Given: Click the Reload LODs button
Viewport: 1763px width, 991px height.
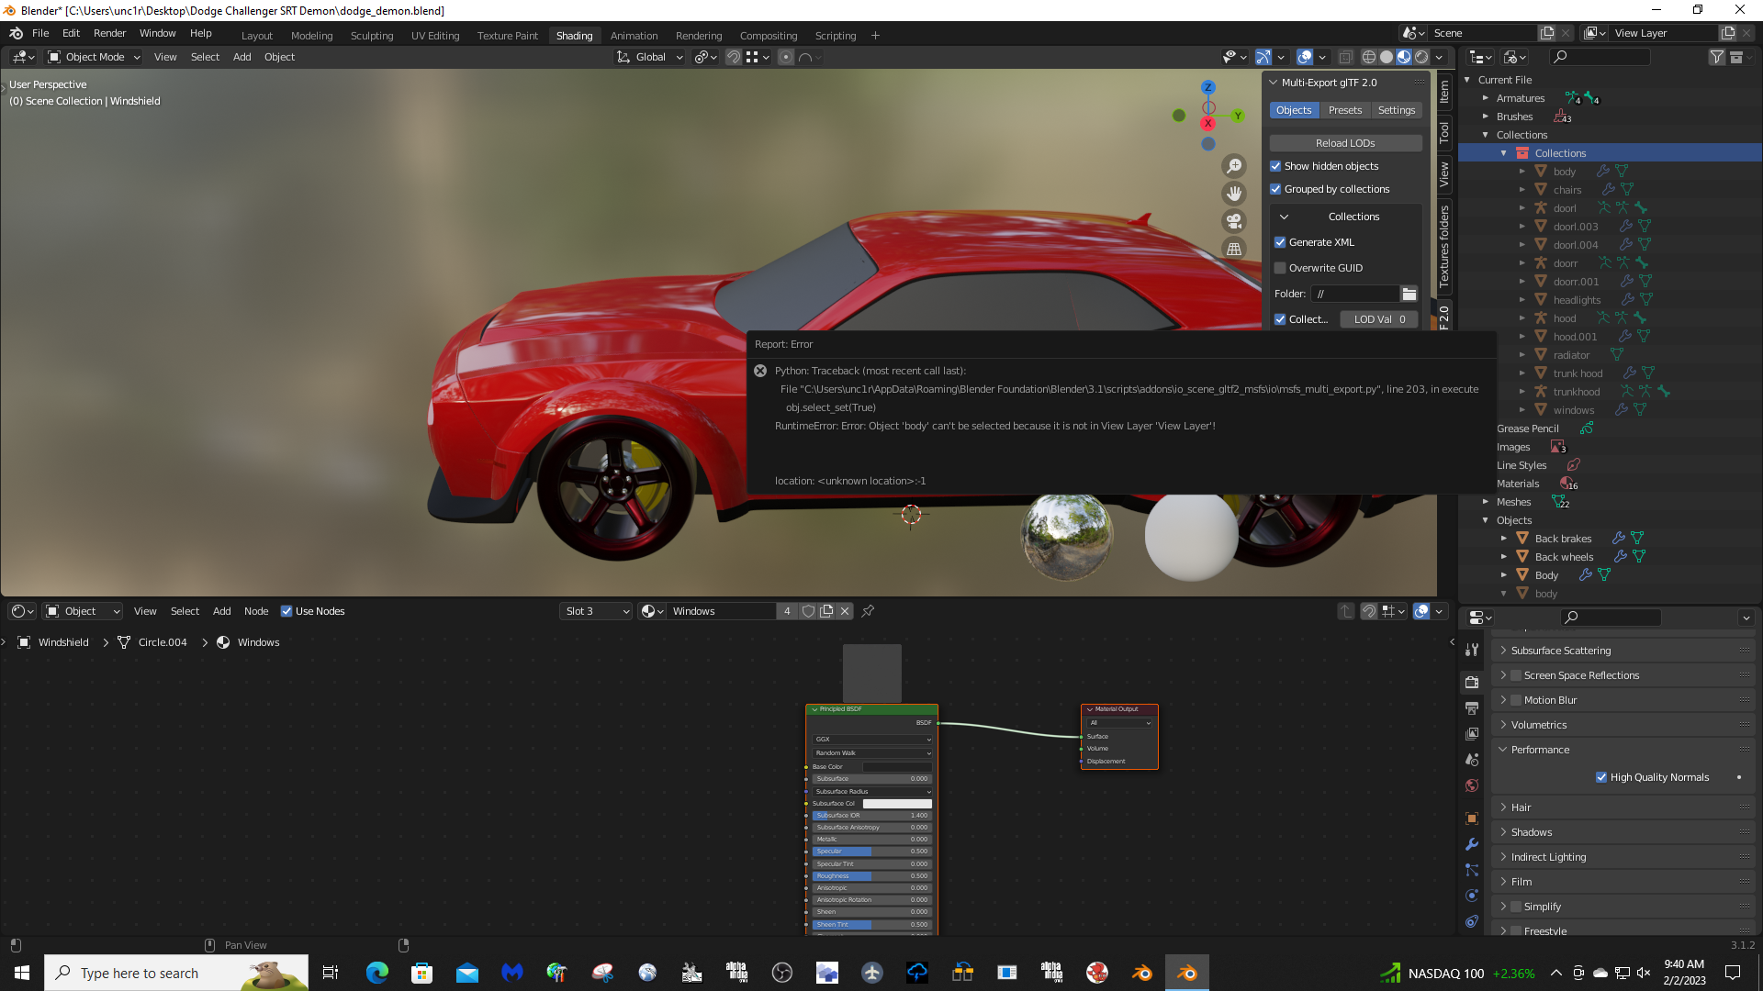Looking at the screenshot, I should pos(1345,143).
